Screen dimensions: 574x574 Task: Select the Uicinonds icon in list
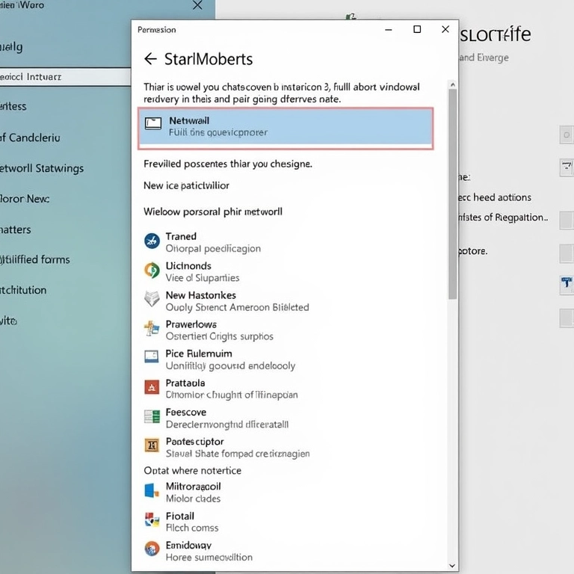152,271
